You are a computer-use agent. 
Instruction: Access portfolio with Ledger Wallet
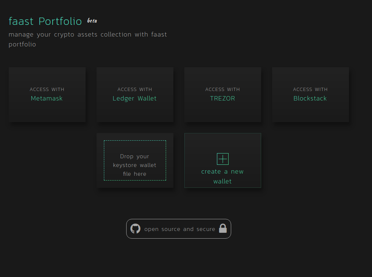coord(135,95)
